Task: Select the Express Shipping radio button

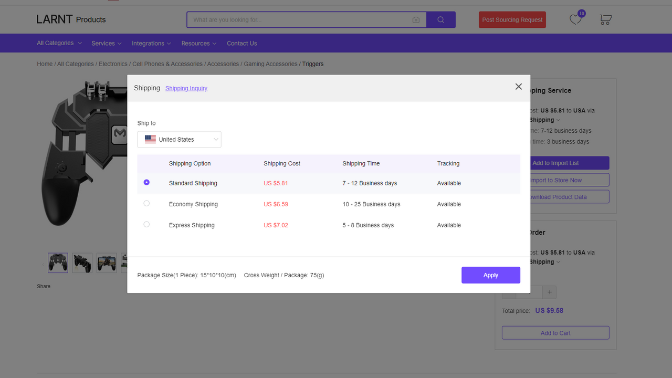Action: 146,224
